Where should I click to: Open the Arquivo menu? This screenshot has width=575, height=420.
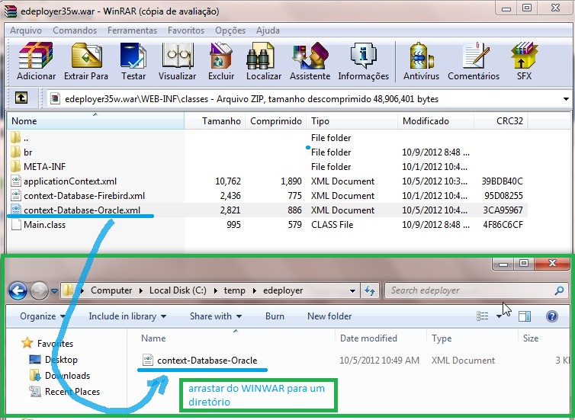tap(26, 30)
